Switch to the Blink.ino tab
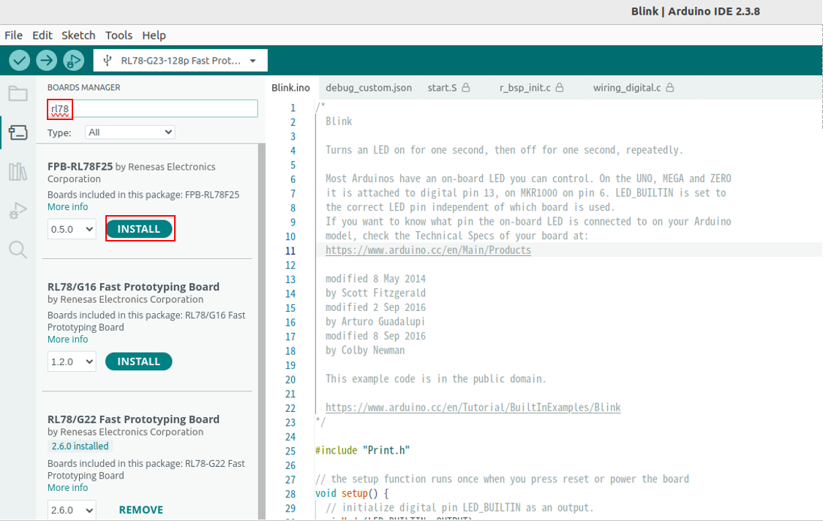The image size is (823, 521). (x=290, y=87)
